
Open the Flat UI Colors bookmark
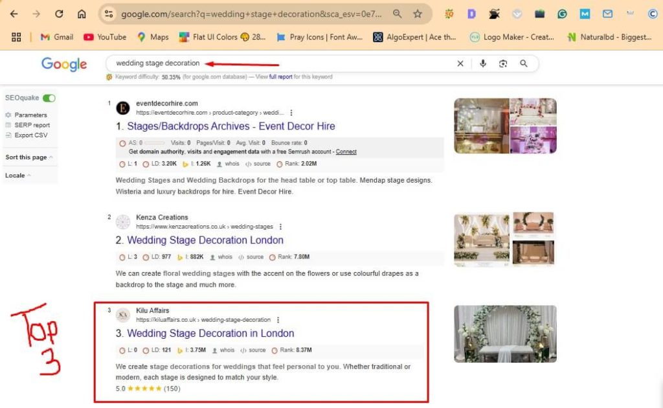tap(223, 37)
